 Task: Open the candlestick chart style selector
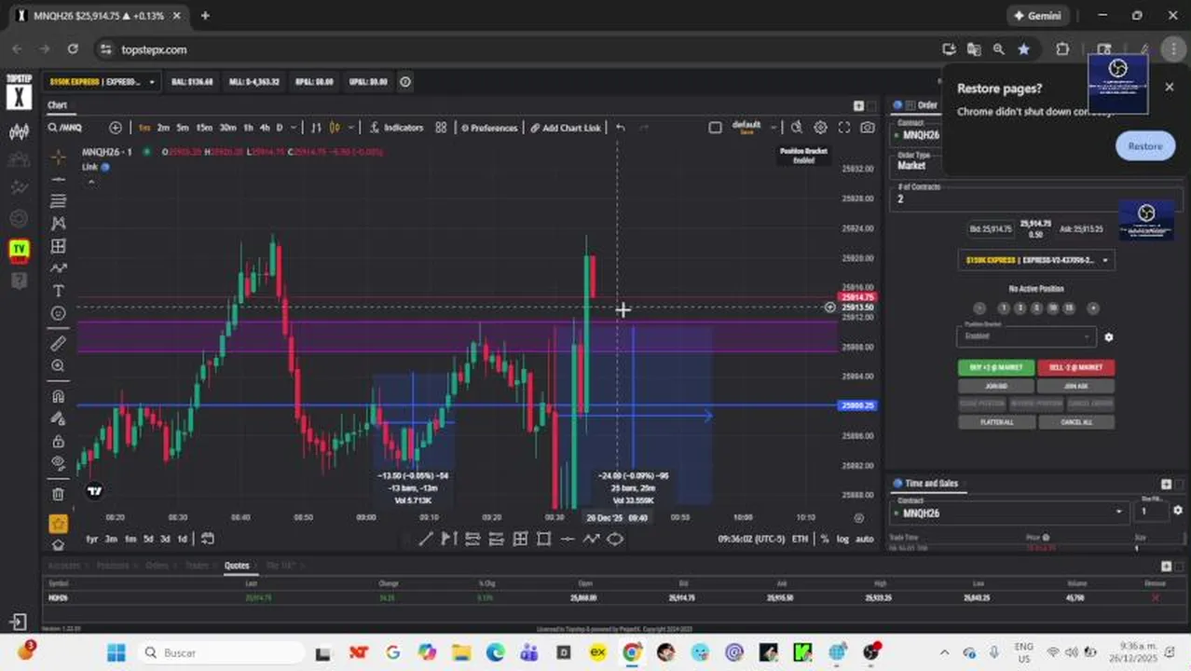pyautogui.click(x=335, y=128)
